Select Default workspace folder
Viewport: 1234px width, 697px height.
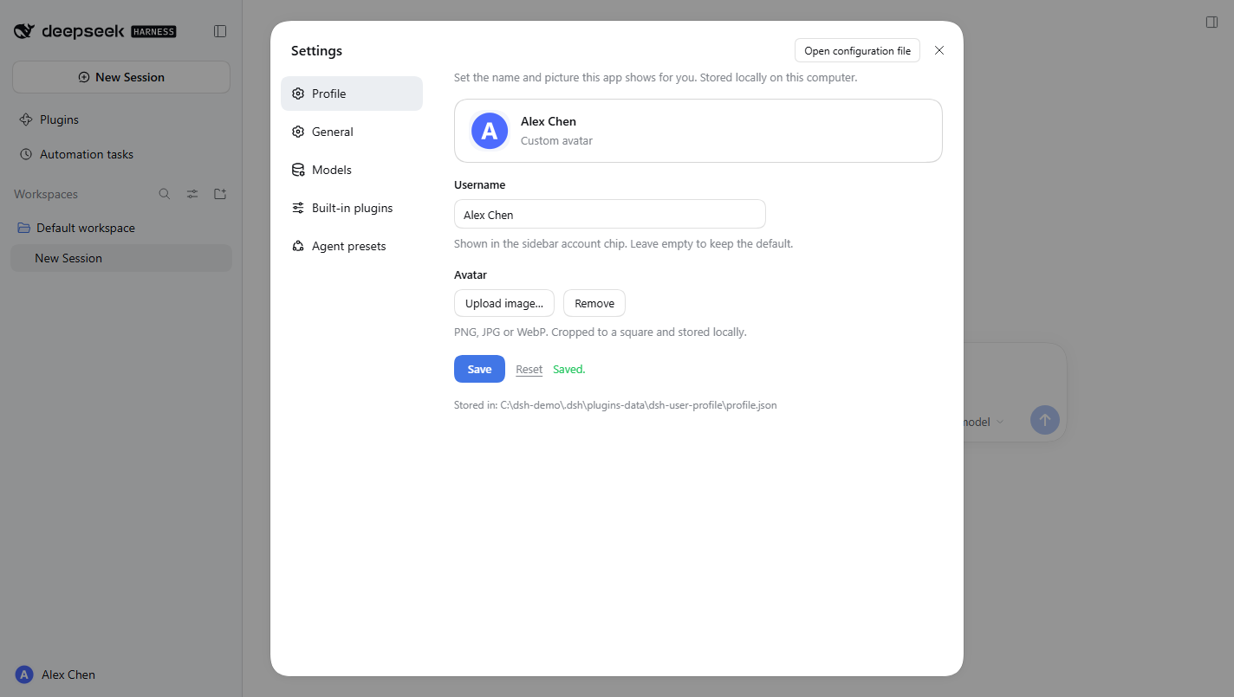click(121, 228)
